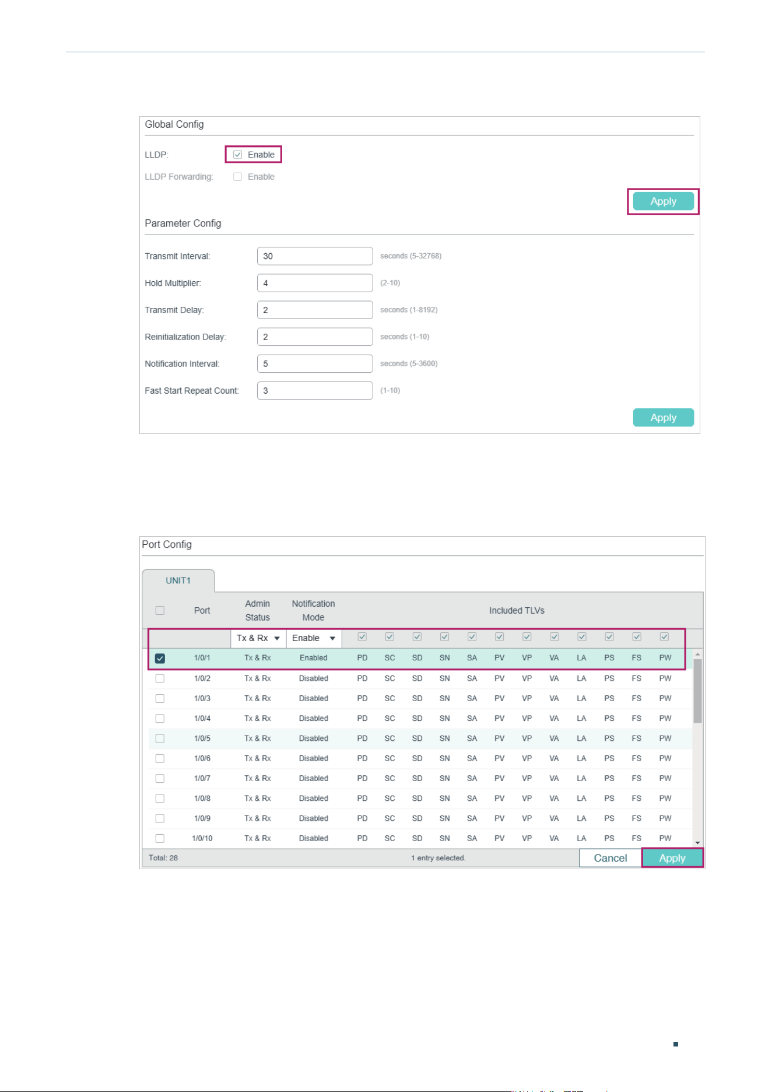Toggle the PD TLV checkbox in filter row
772x1092 pixels.
pos(362,637)
